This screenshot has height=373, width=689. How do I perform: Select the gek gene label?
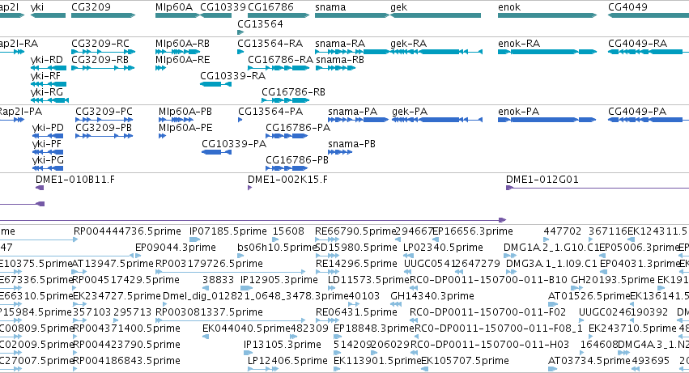(398, 7)
